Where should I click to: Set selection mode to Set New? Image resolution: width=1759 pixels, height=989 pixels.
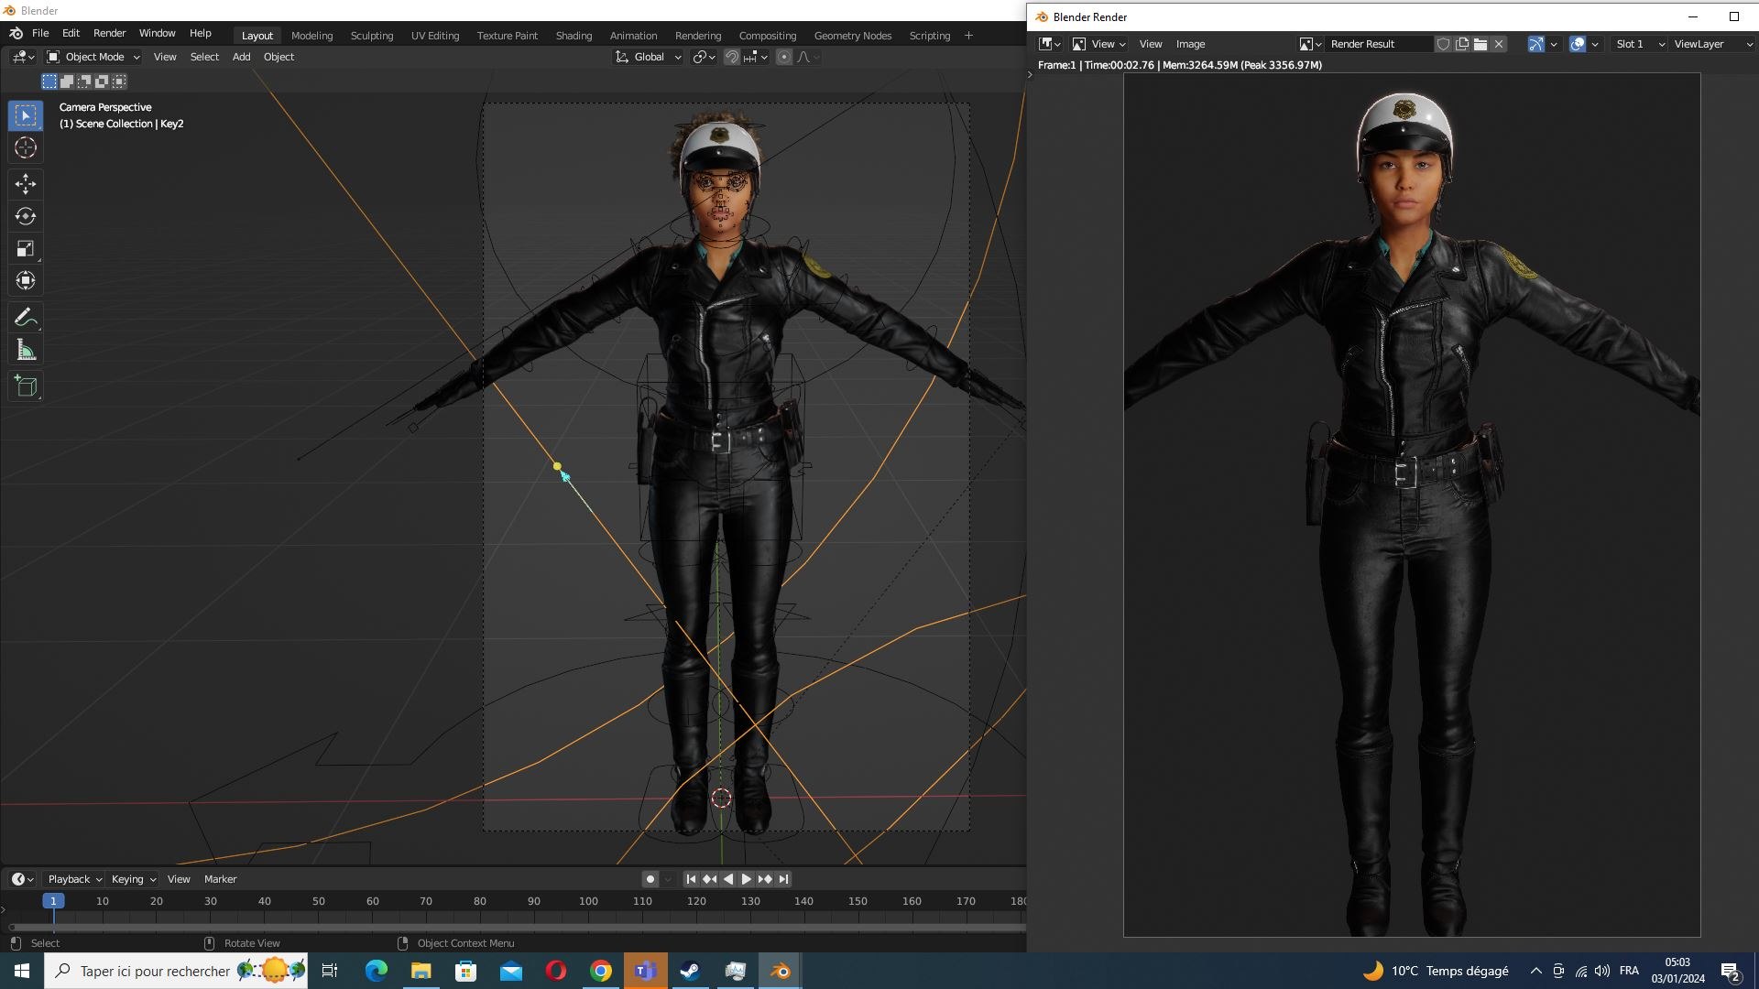tap(49, 82)
